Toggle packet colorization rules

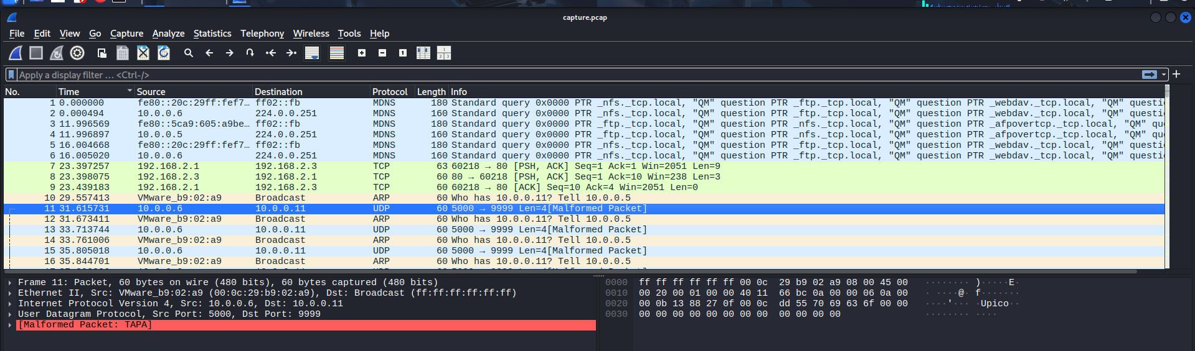[337, 53]
